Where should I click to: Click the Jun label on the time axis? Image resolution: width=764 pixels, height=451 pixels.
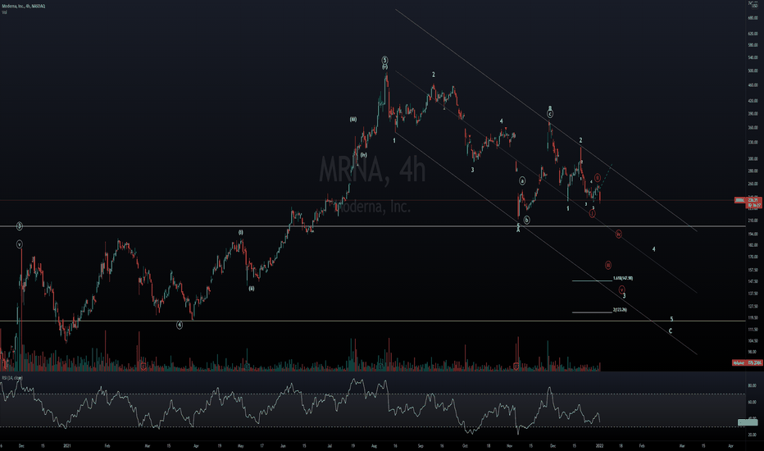tap(283, 445)
